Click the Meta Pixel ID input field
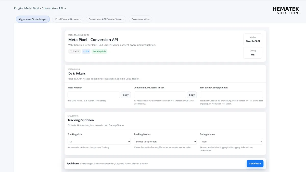Screen dimensions: 306x172 point(94,95)
